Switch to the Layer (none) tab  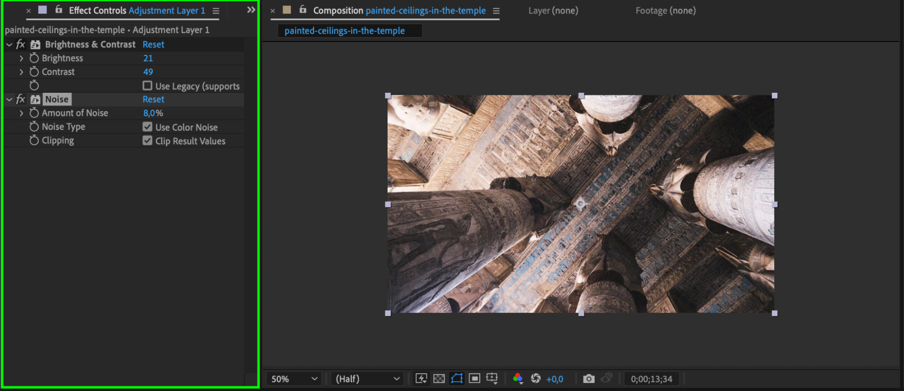[553, 10]
